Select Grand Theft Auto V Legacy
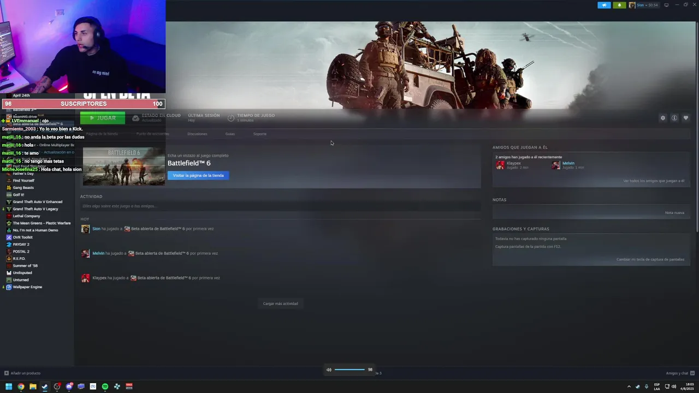The height and width of the screenshot is (393, 699). 35,209
